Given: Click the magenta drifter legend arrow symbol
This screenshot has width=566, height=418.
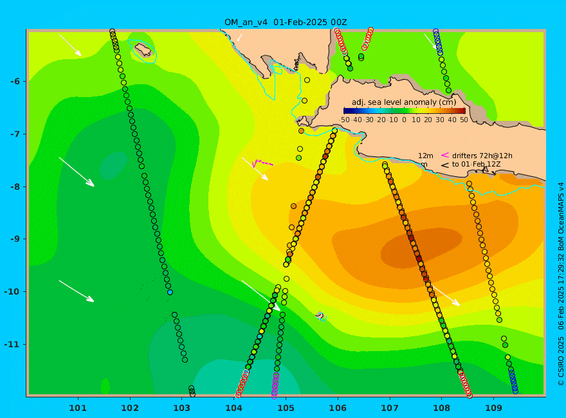Looking at the screenshot, I should coord(445,155).
